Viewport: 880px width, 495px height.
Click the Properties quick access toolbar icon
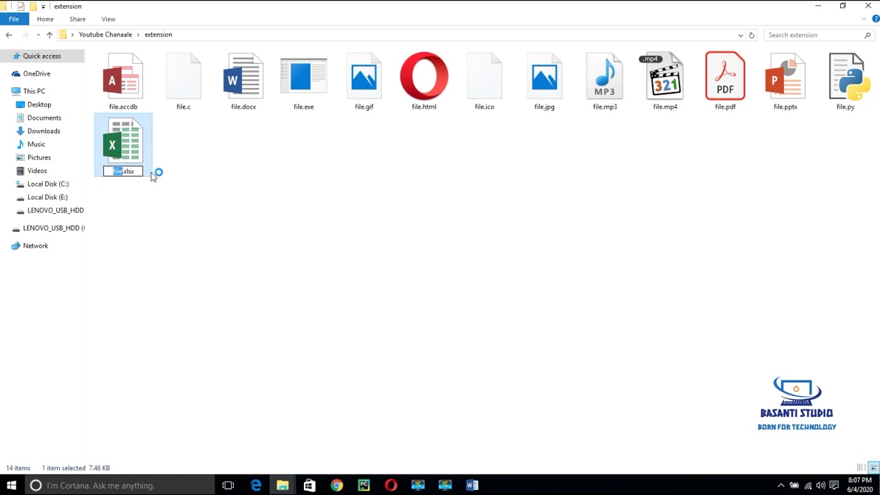coord(21,6)
